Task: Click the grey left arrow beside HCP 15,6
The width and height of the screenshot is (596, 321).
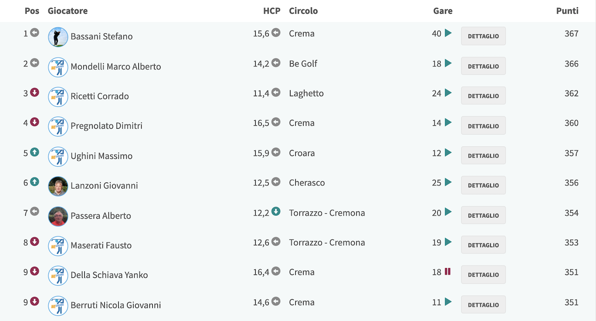Action: pyautogui.click(x=276, y=33)
